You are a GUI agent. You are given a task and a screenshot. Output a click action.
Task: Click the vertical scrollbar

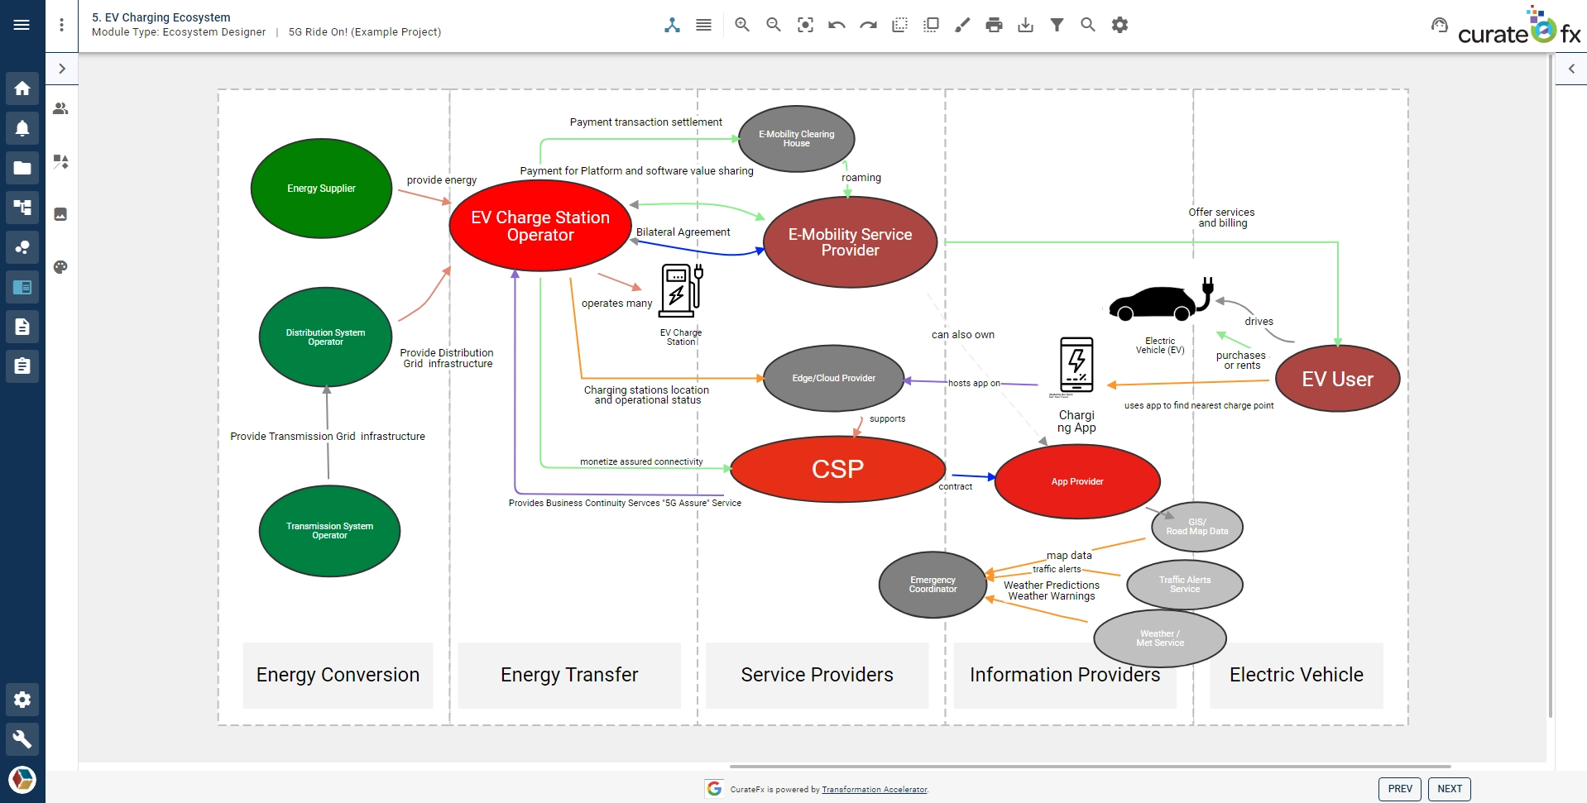[x=1551, y=386]
